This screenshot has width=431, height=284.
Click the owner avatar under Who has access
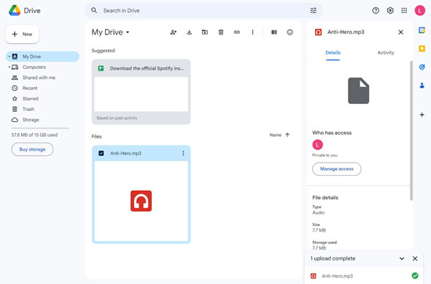pyautogui.click(x=317, y=145)
